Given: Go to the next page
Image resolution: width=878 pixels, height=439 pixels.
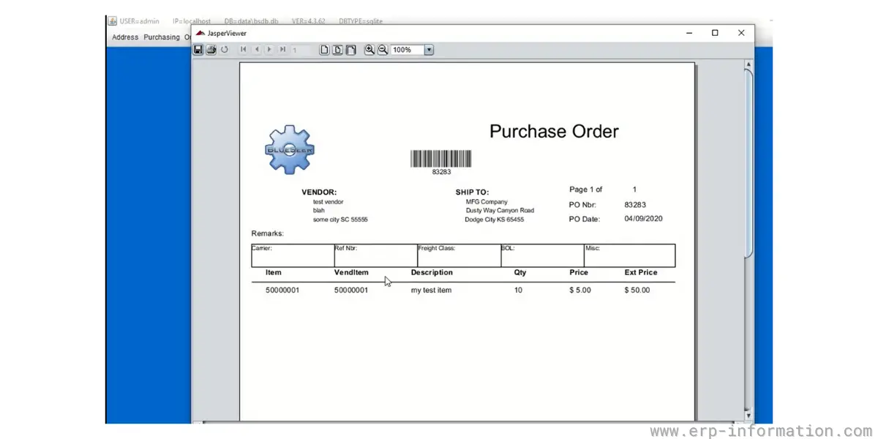Looking at the screenshot, I should pos(269,50).
